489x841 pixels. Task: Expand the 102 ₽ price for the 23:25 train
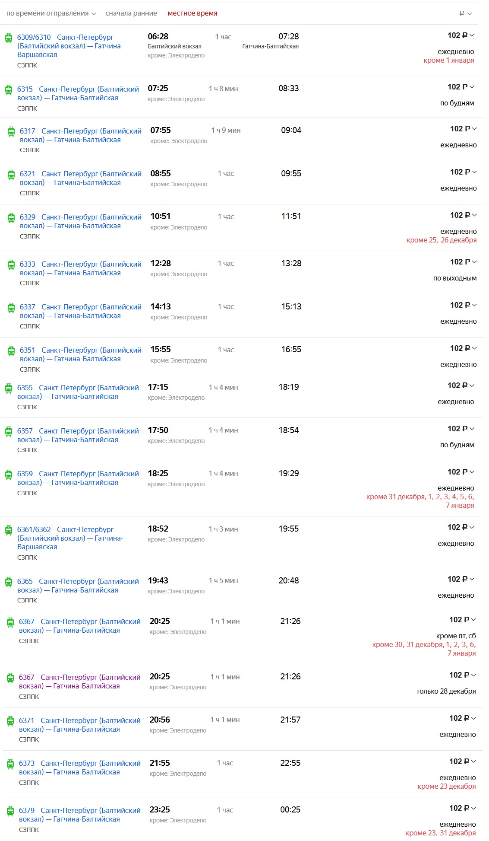[x=462, y=808]
